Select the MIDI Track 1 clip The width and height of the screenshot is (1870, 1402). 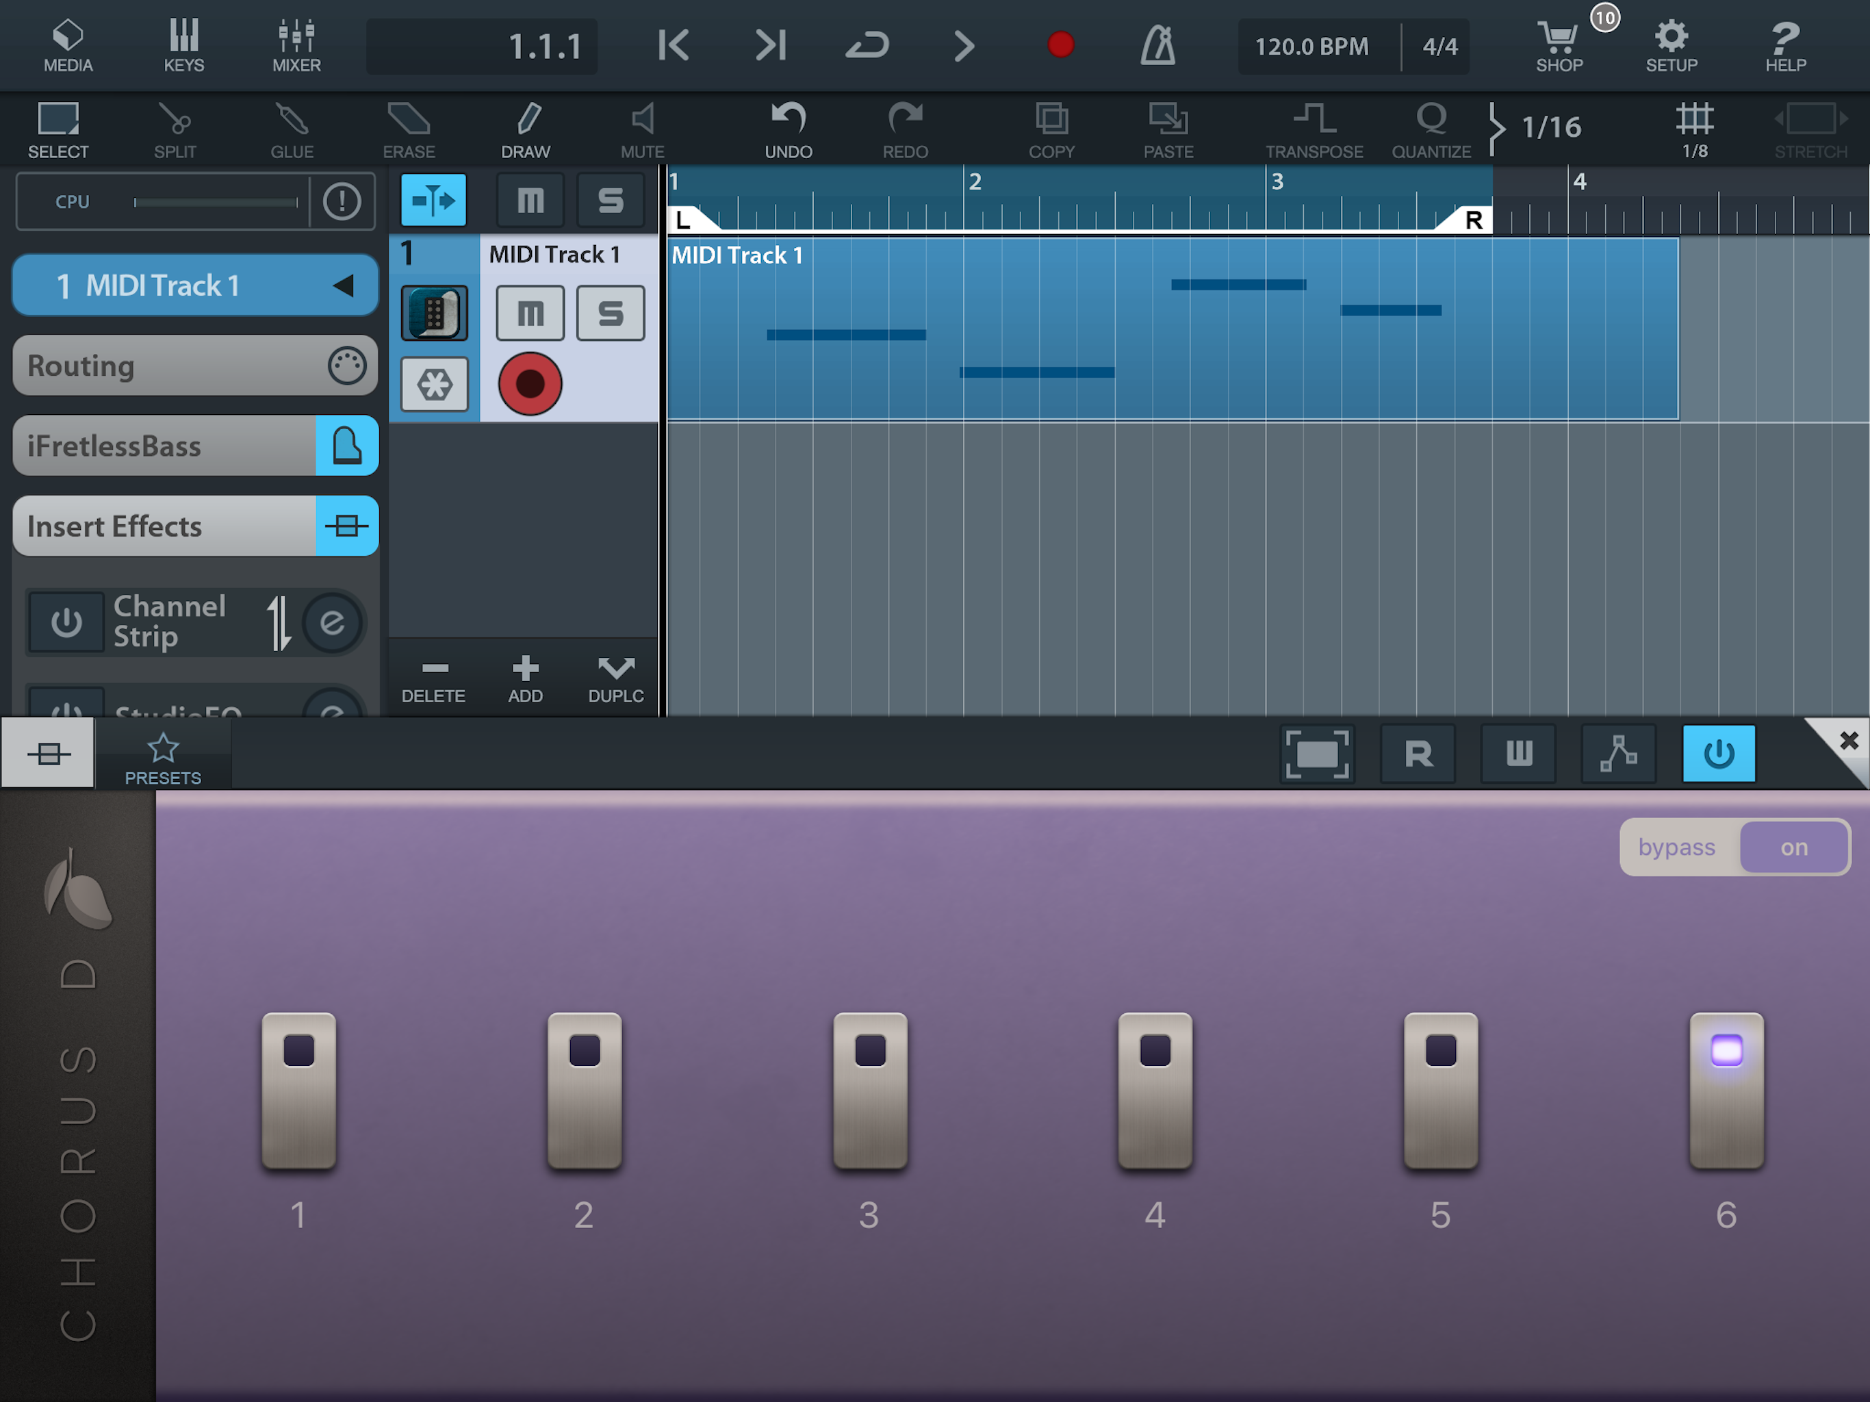[1173, 329]
